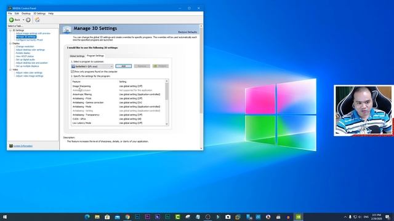The height and width of the screenshot is (221, 394).
Task: Open the 3D Settings menu
Action: click(39, 14)
